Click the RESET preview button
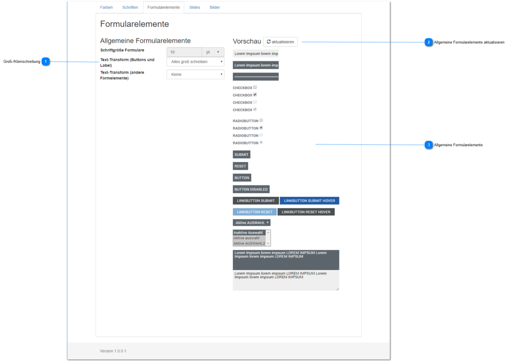The image size is (509, 362). tap(240, 166)
